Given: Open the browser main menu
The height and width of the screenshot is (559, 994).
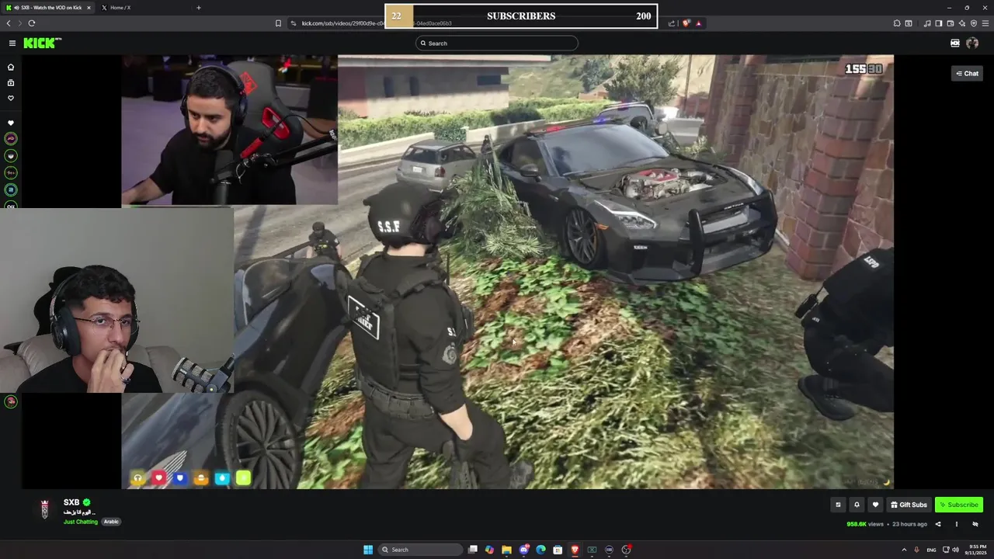Looking at the screenshot, I should pos(985,23).
